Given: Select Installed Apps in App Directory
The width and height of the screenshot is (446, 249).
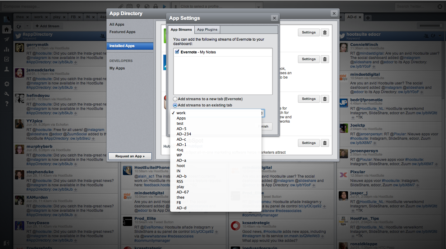Looking at the screenshot, I should tap(130, 46).
